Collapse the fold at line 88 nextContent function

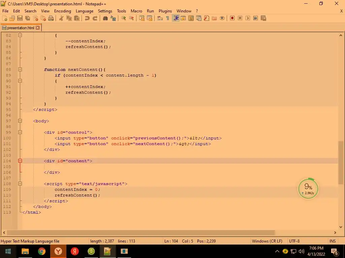click(20, 70)
